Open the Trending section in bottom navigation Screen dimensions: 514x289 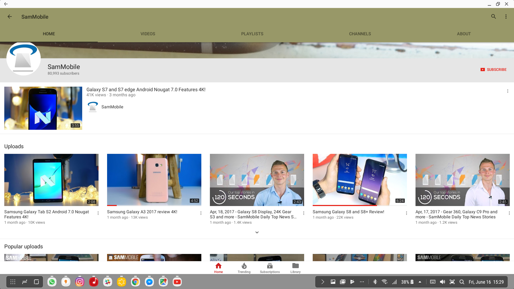[x=244, y=268]
